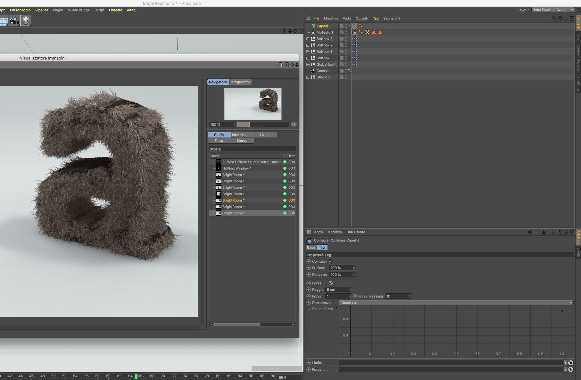Viewport: 581px width, 380px height.
Task: Click the Informazioni button
Action: [242, 135]
